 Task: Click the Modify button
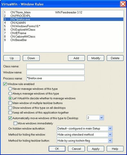(96, 58)
